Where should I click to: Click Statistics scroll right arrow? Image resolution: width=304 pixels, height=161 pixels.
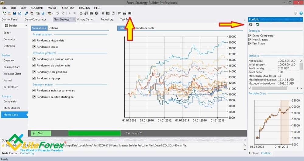coord(298,88)
